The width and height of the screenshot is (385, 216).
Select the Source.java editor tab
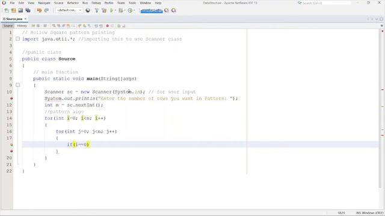point(14,19)
